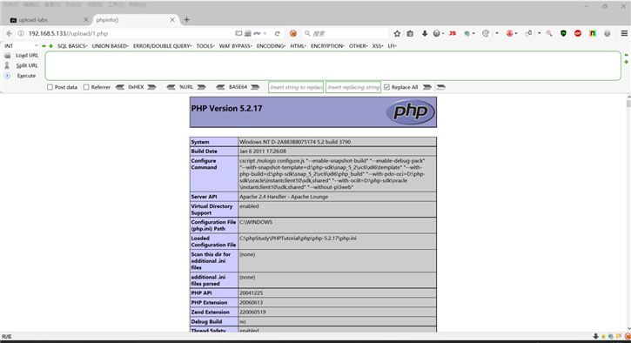Click the site information icon in the address bar
The image size is (631, 343).
[21, 33]
